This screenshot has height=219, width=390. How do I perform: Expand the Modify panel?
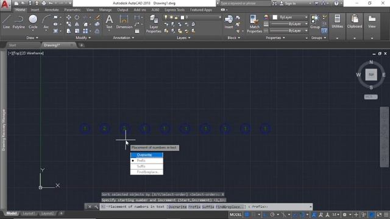pos(83,38)
